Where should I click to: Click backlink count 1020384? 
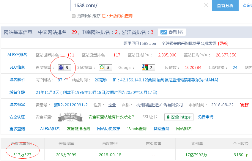click(x=193, y=67)
